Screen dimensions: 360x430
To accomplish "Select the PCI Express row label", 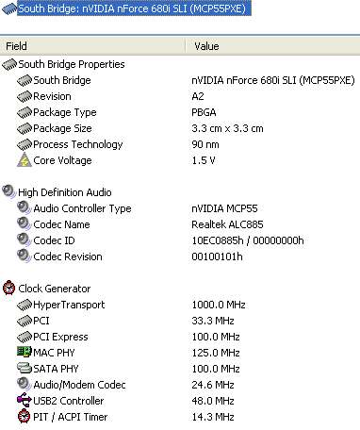I will 60,337.
